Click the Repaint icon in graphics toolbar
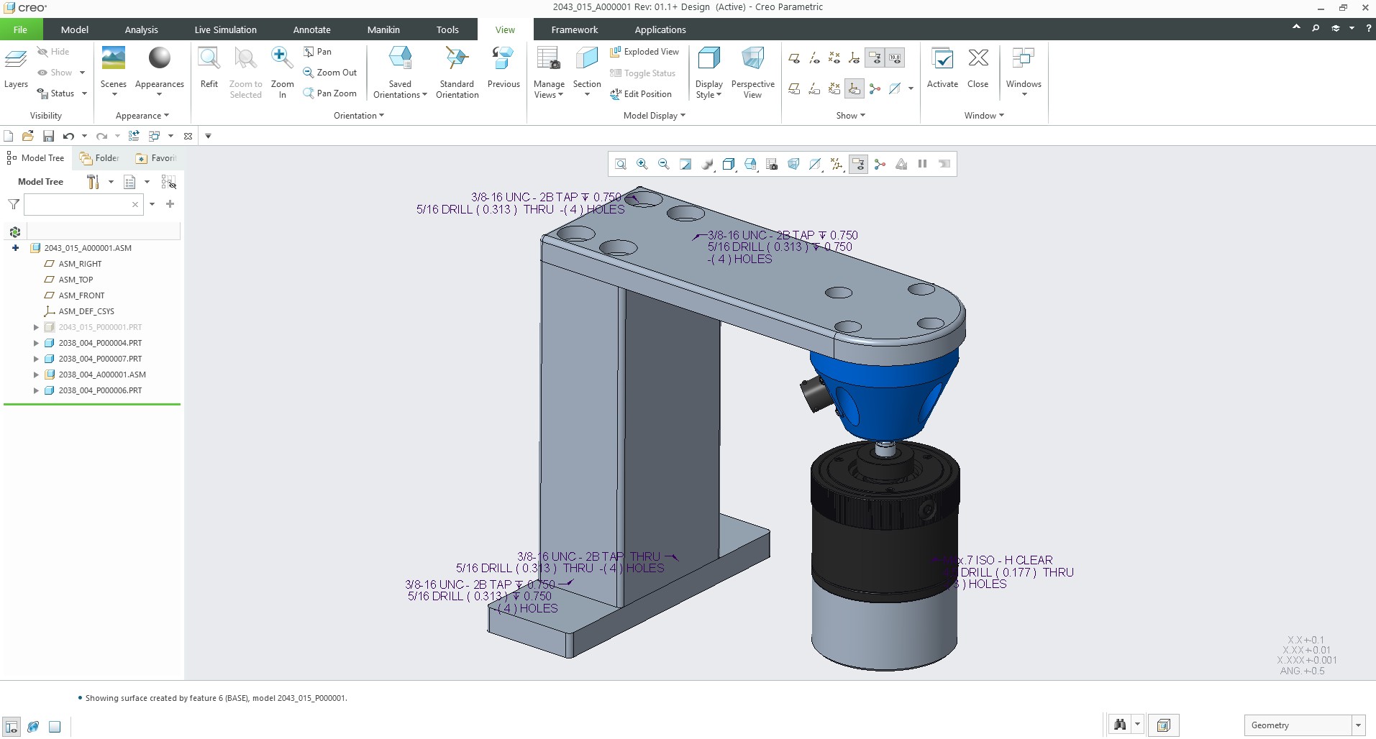1376x739 pixels. pos(685,164)
